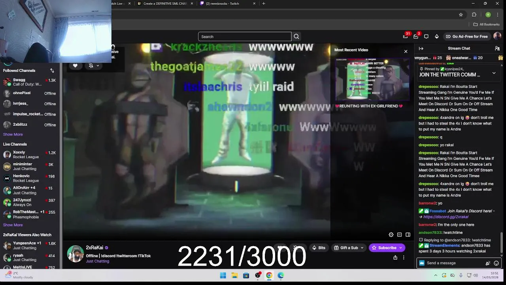506x285 pixels.
Task: Open YungeenAce recommended channel
Action: pos(30,245)
